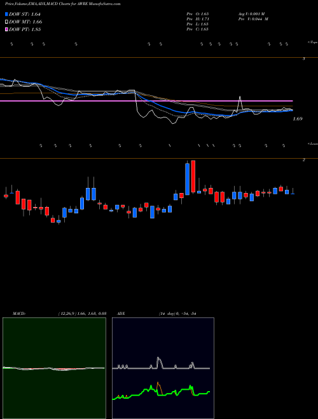Click the 'Pre H: 1.71' high value
Screen dimensions: 318x419
click(x=198, y=19)
